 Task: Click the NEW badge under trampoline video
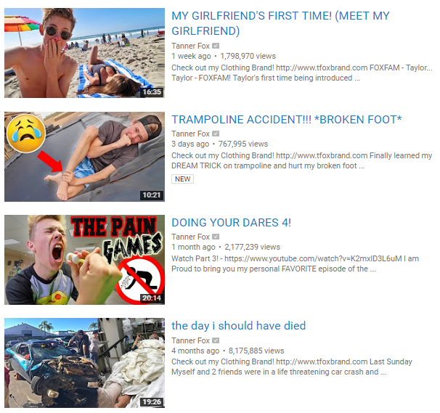[x=182, y=179]
